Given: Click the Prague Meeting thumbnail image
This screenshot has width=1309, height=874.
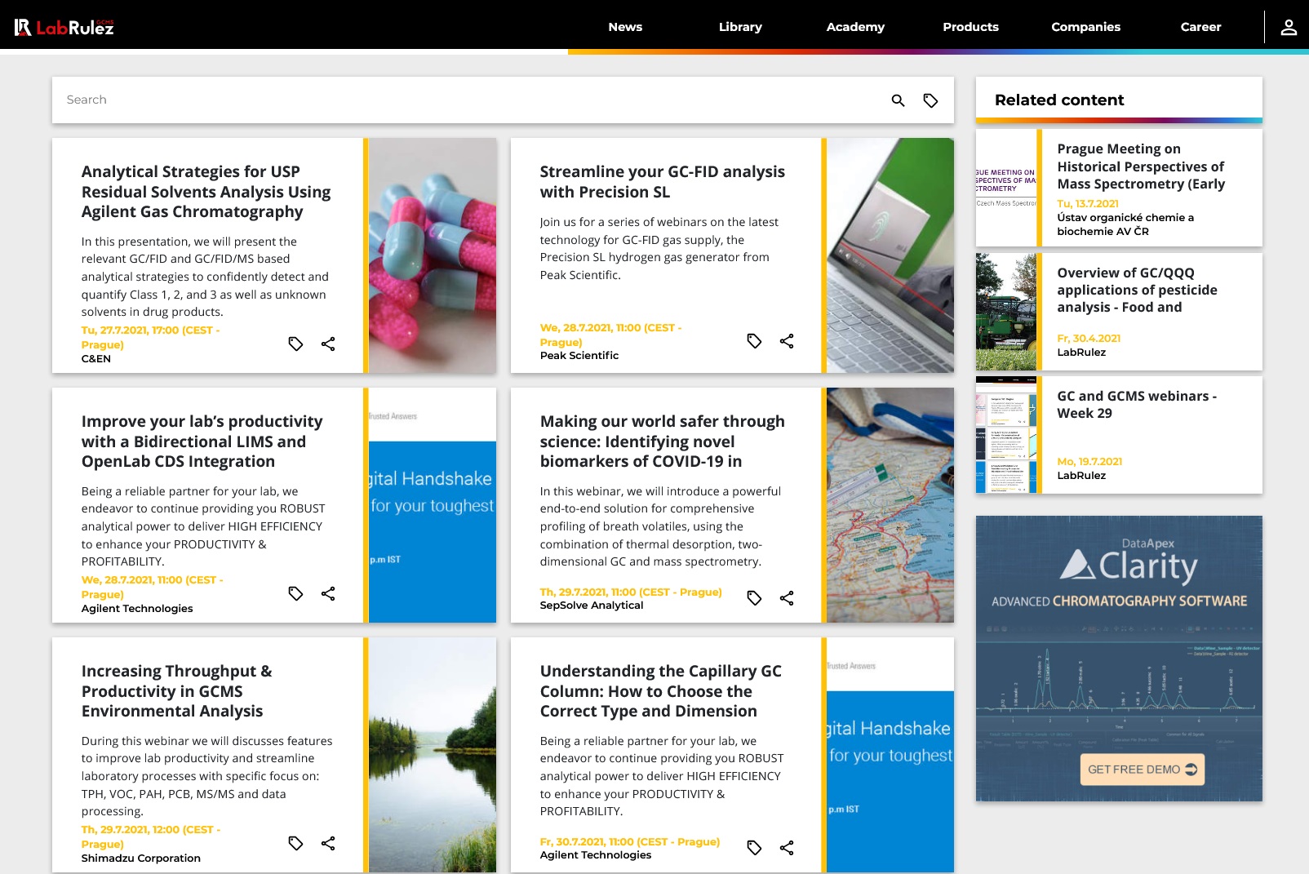Looking at the screenshot, I should [x=1006, y=188].
